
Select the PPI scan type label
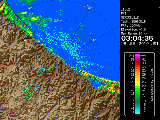click(123, 13)
